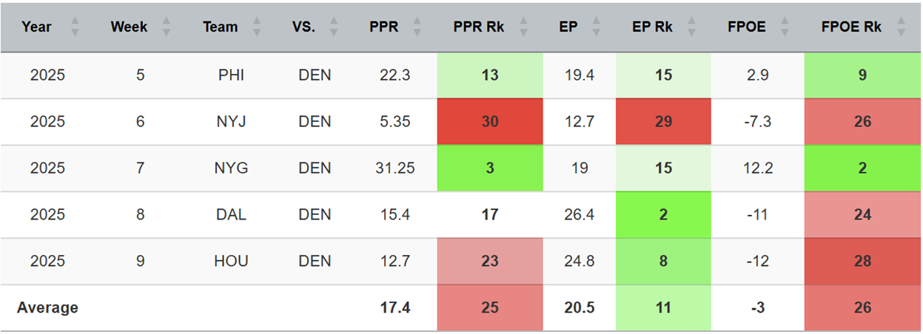This screenshot has height=334, width=923.
Task: Click the average PPR value 17.4
Action: (395, 307)
